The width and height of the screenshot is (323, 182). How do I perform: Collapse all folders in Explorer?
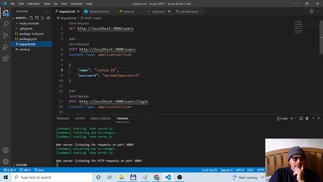48,18
